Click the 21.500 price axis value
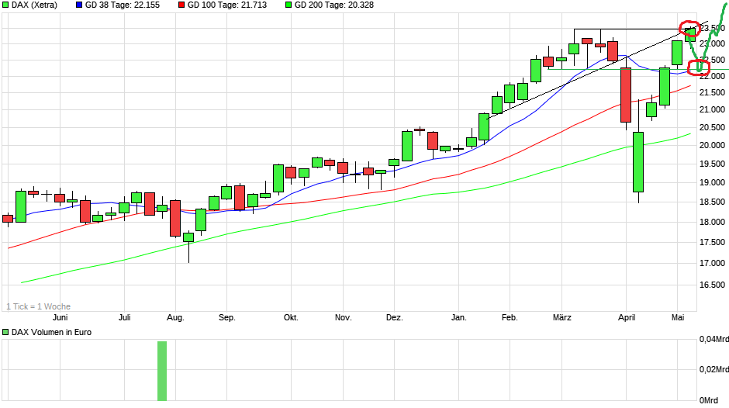This screenshot has width=729, height=408. [x=712, y=92]
